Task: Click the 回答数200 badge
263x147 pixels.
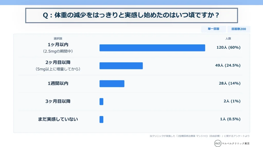Action: (x=239, y=29)
